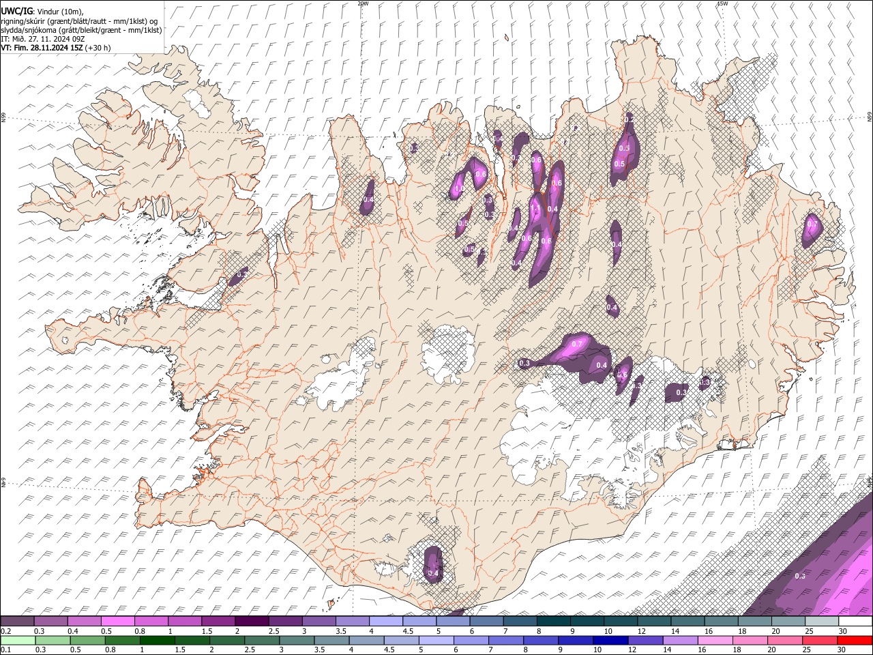
Task: Click bottom legend swatch between 3.5 and 4
Action: [331, 640]
